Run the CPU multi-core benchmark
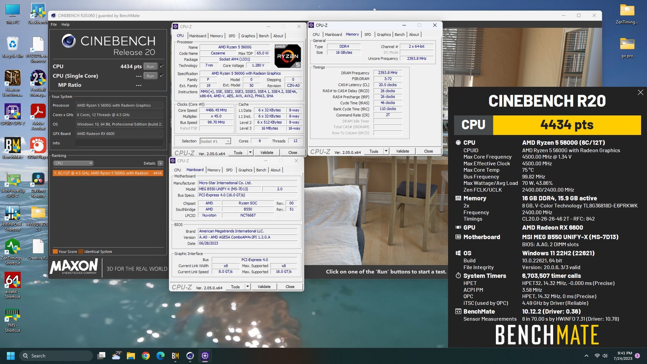 tap(150, 66)
